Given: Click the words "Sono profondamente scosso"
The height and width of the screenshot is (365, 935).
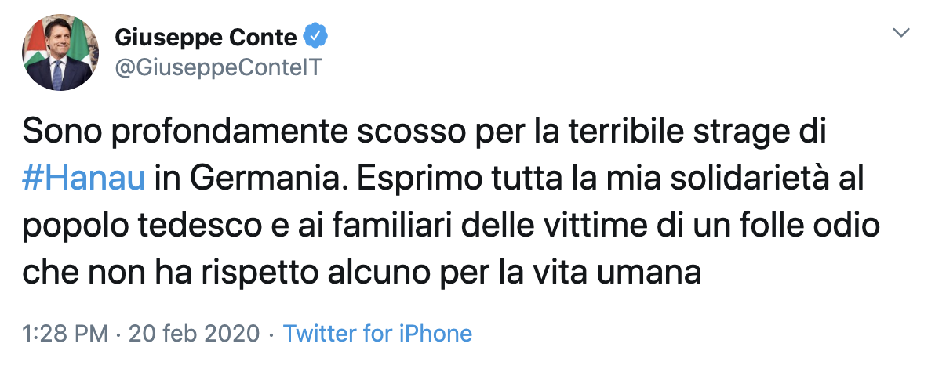Looking at the screenshot, I should point(195,132).
